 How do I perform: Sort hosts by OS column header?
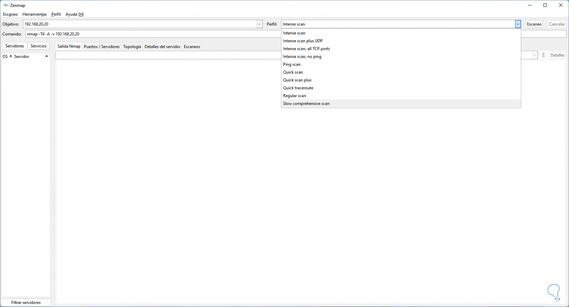pos(7,56)
